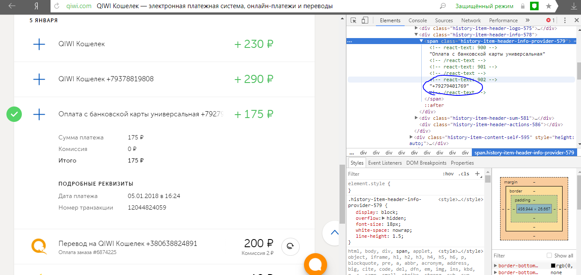Click the browser back arrow
This screenshot has height=275, width=581.
(x=12, y=6)
